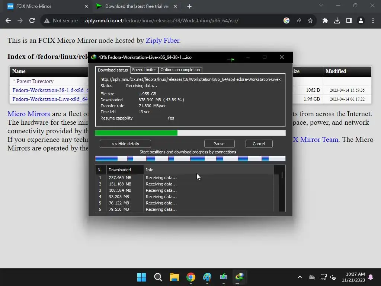
Task: Pause the Fedora ISO download
Action: (219, 144)
